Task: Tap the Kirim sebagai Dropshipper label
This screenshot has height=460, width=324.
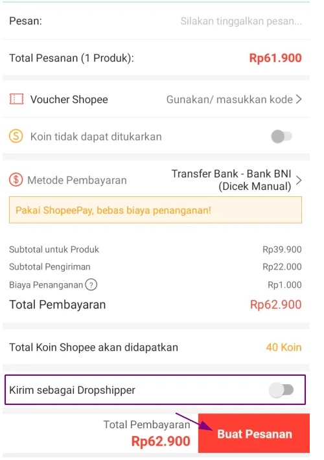Action: [x=72, y=390]
